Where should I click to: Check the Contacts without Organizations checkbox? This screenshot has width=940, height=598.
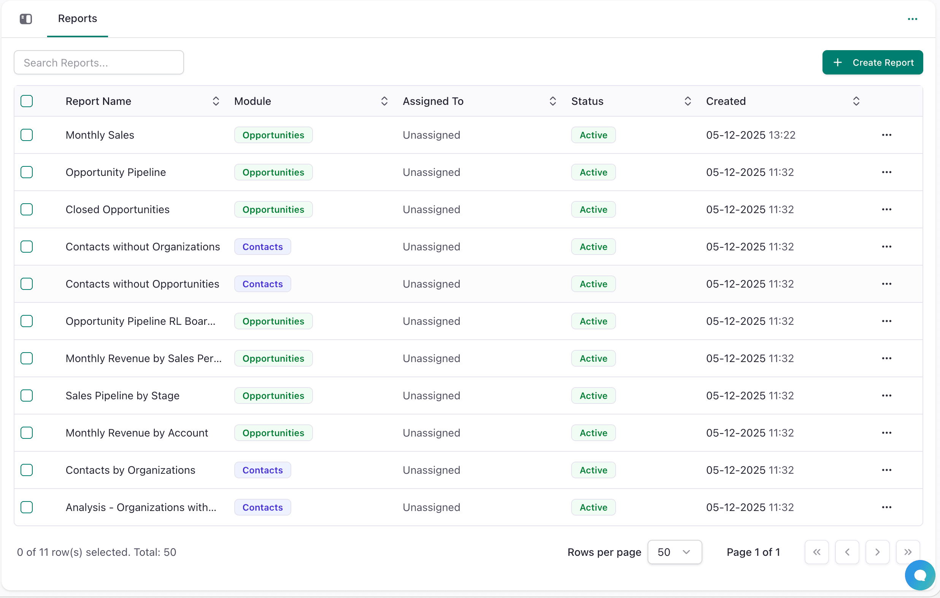[x=27, y=247]
